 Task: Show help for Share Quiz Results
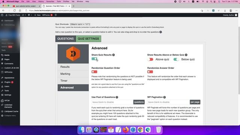[x=113, y=55]
